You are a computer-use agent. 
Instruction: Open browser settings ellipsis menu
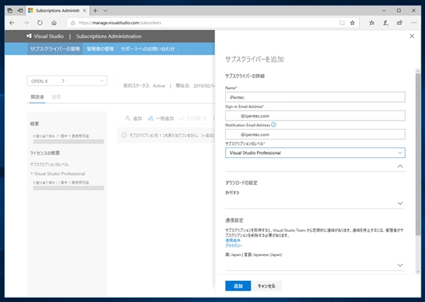(414, 23)
